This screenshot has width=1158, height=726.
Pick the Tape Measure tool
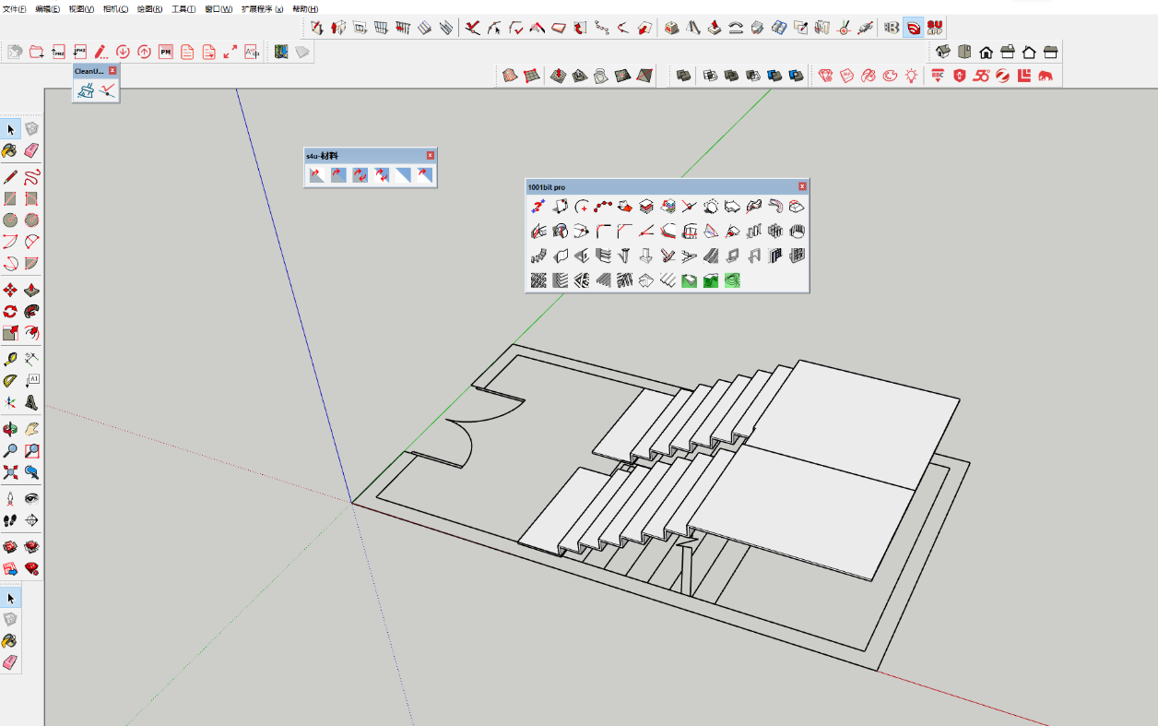pos(10,359)
